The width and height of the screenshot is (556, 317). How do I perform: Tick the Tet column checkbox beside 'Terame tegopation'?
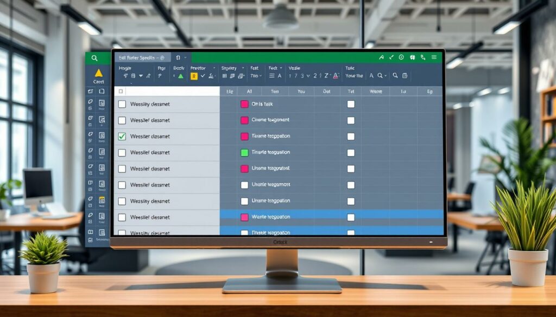click(x=351, y=137)
